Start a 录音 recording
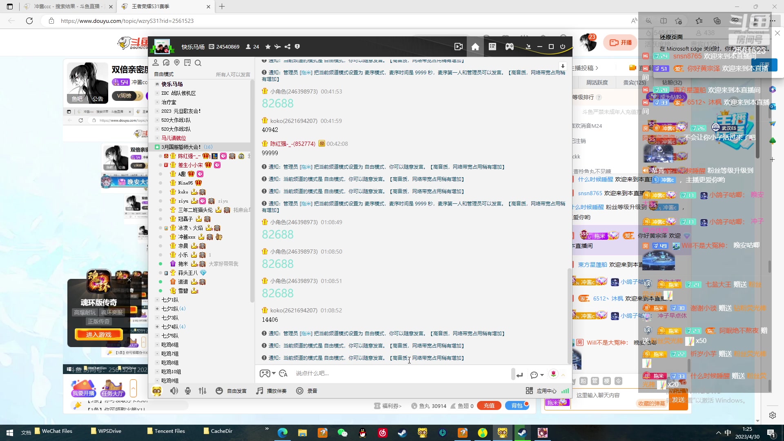Screen dimensions: 784x441 [307, 391]
